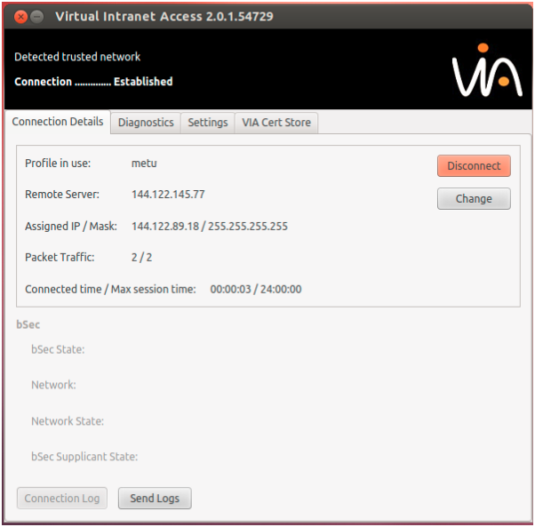
Task: Open the Connection Log
Action: tap(62, 499)
